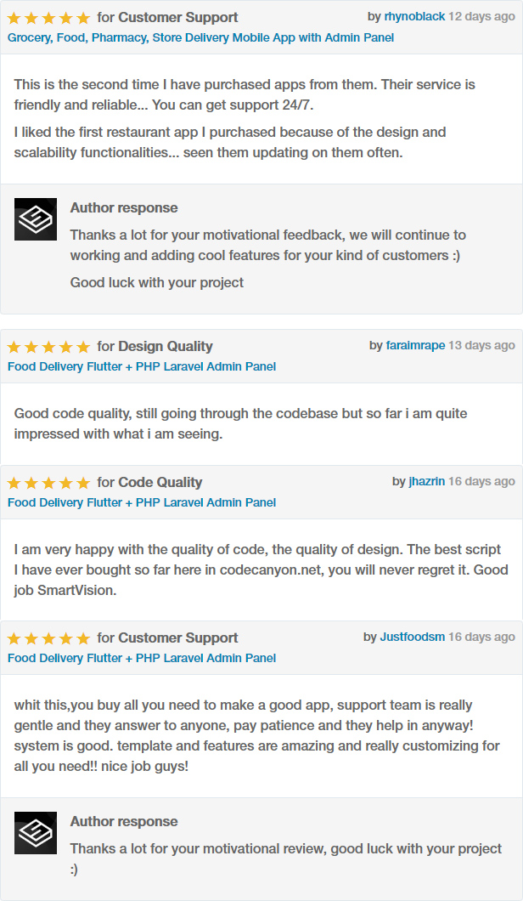This screenshot has width=523, height=901.
Task: Visit Justfoodsm's profile page
Action: tap(413, 637)
